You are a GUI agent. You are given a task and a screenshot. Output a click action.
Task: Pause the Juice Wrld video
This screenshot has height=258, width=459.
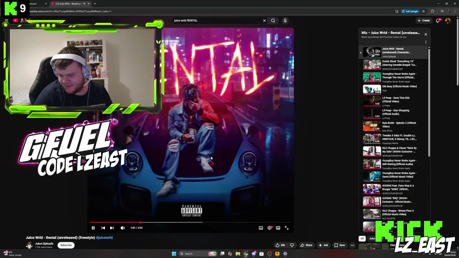click(93, 228)
